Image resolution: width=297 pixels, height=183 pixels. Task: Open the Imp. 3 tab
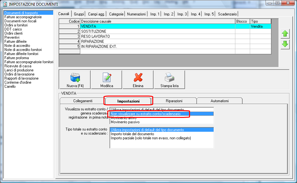click(182, 14)
